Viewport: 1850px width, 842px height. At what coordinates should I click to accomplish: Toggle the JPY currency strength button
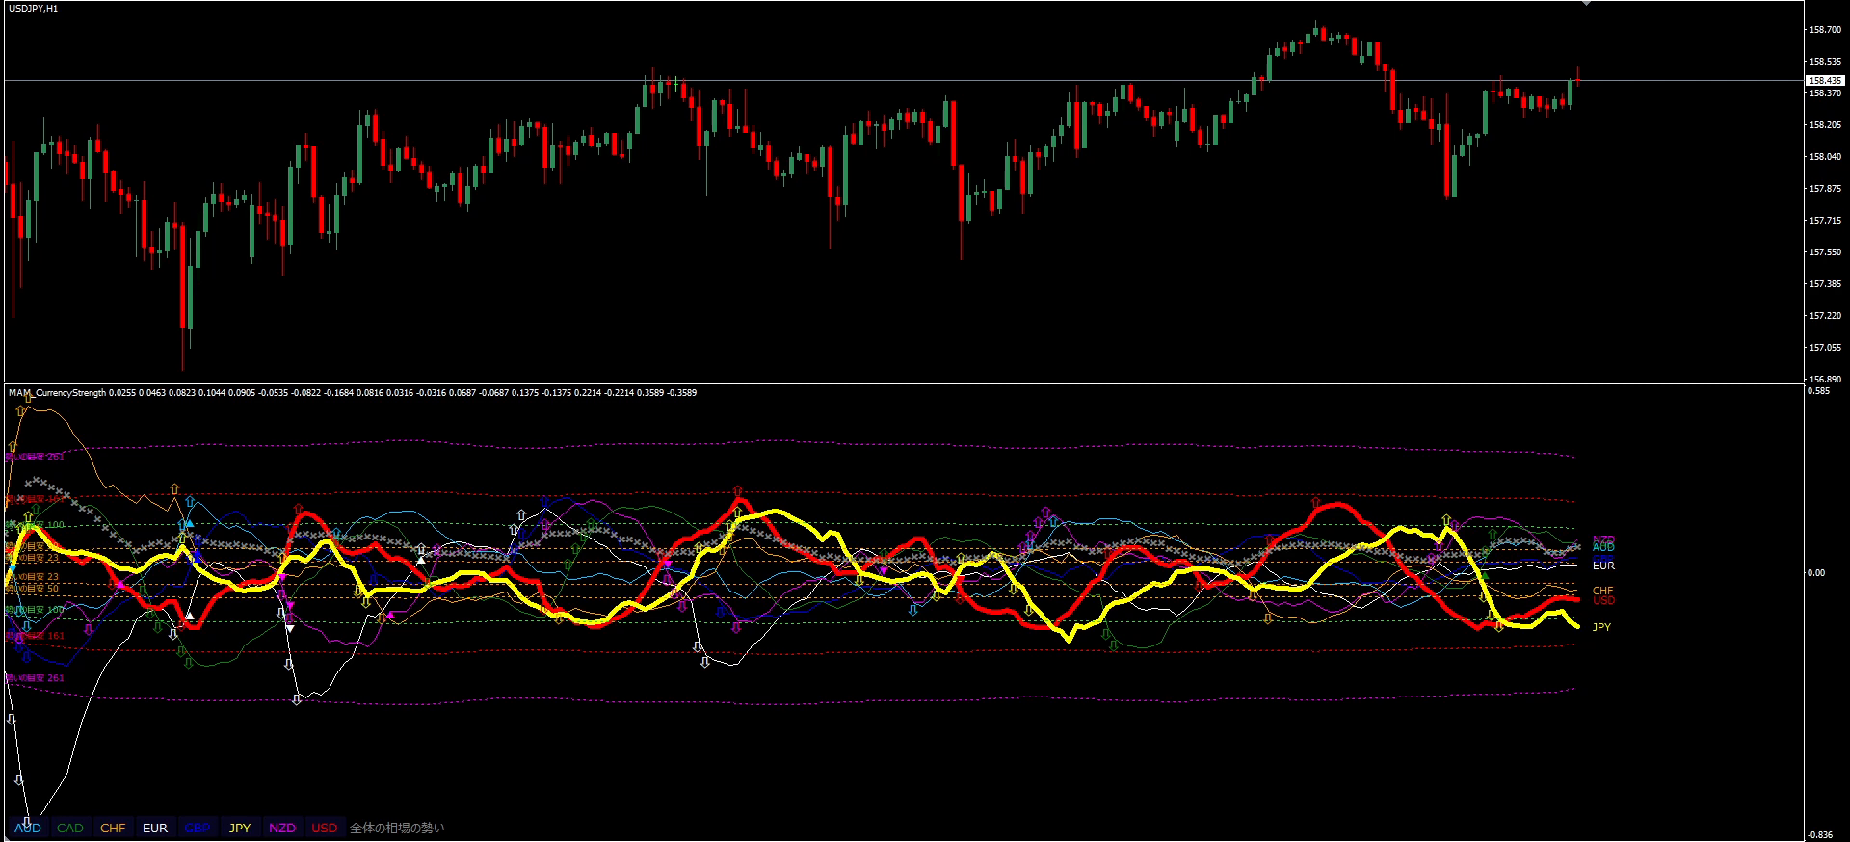240,828
